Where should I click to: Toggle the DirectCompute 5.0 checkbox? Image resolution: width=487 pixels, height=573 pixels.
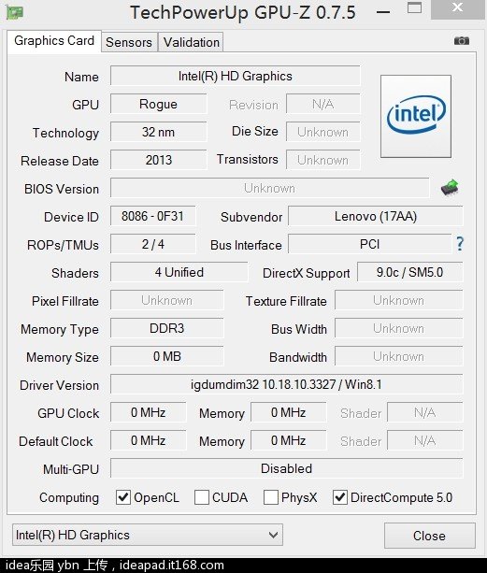pos(339,497)
